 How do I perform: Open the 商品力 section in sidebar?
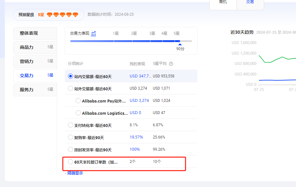tap(35, 48)
